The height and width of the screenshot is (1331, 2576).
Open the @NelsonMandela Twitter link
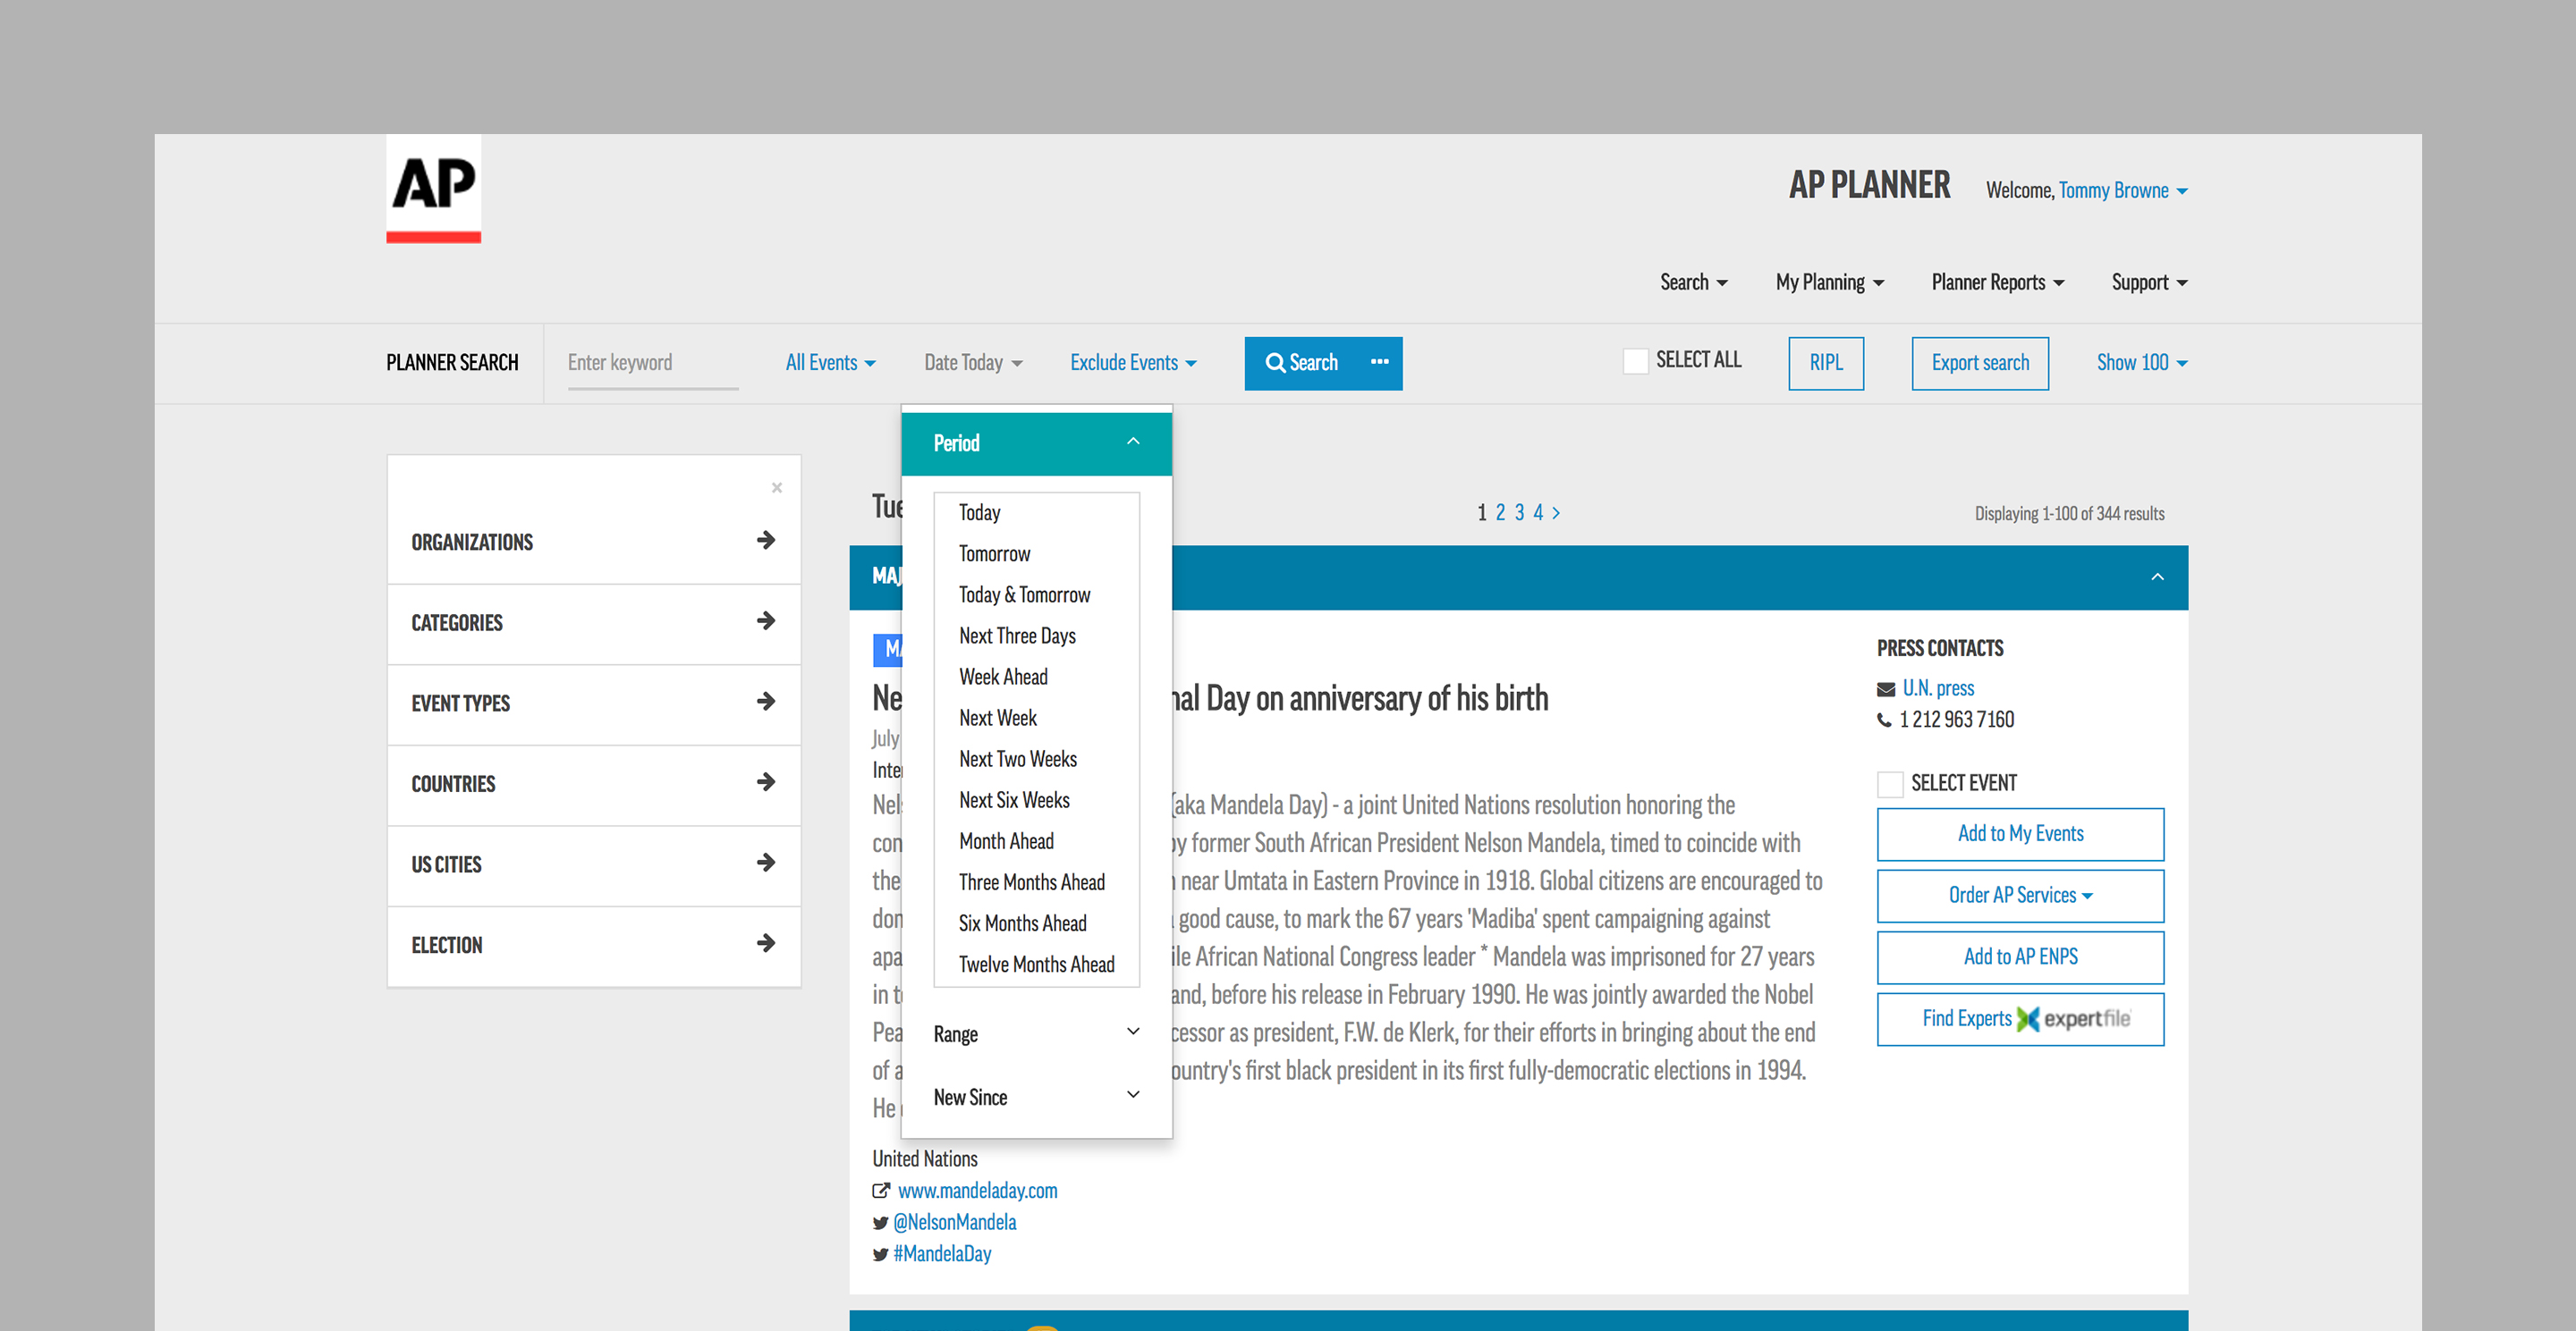954,1222
